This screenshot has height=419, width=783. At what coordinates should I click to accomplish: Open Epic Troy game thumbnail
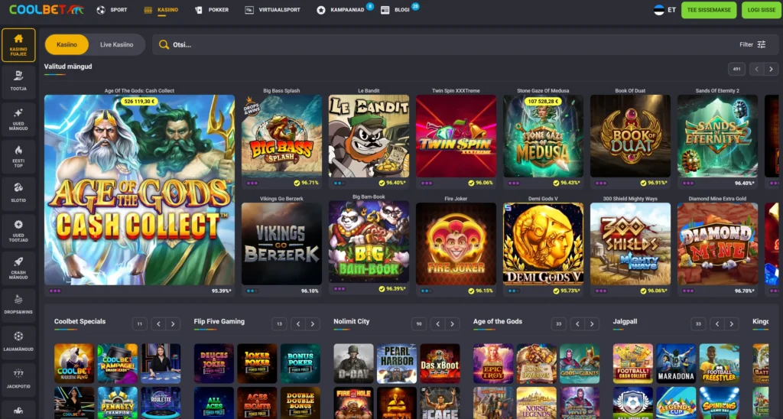tap(493, 363)
